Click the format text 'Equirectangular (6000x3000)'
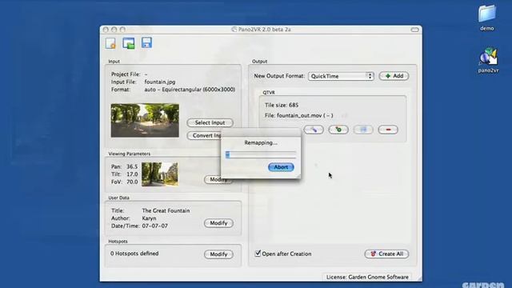This screenshot has width=512, height=288. (198, 90)
